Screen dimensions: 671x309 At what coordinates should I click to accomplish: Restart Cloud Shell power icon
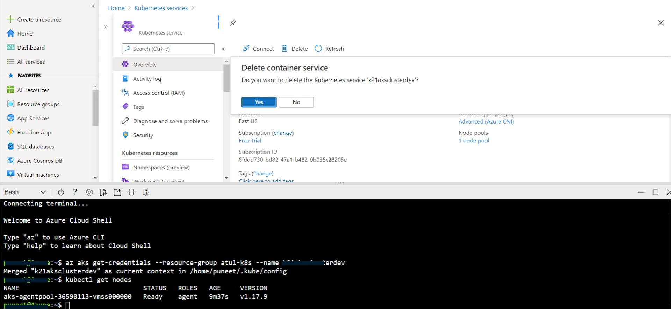click(61, 192)
